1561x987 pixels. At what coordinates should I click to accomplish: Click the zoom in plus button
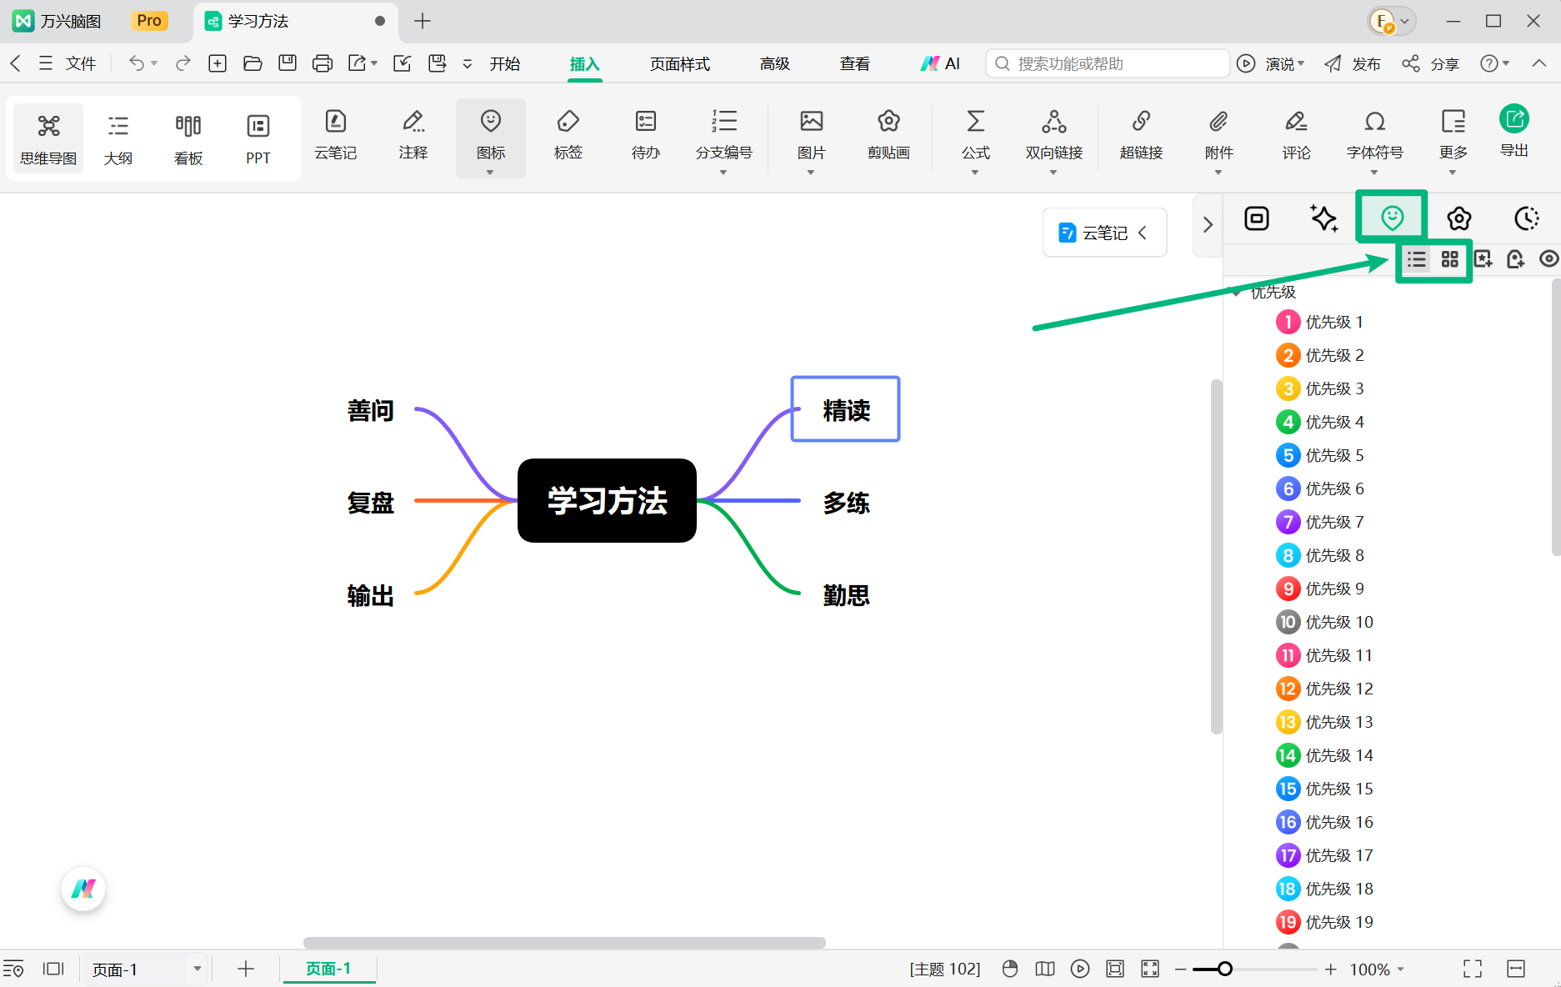coord(1330,969)
